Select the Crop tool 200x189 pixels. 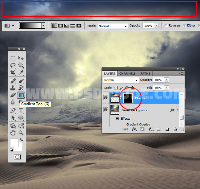pyautogui.click(x=13, y=72)
